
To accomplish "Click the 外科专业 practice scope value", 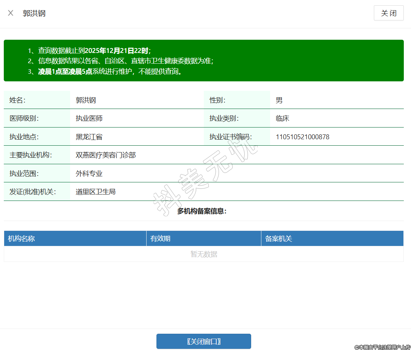I will click(89, 174).
